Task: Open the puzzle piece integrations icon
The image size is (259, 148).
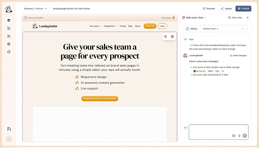Action: (9, 52)
